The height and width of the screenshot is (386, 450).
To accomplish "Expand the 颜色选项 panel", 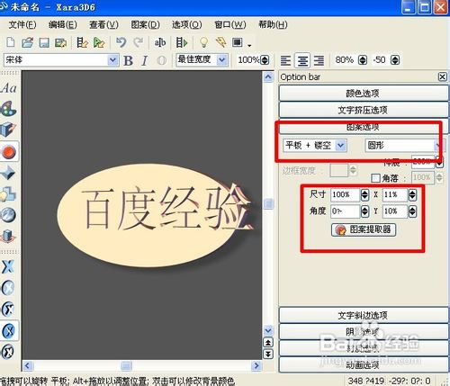I will tap(364, 94).
